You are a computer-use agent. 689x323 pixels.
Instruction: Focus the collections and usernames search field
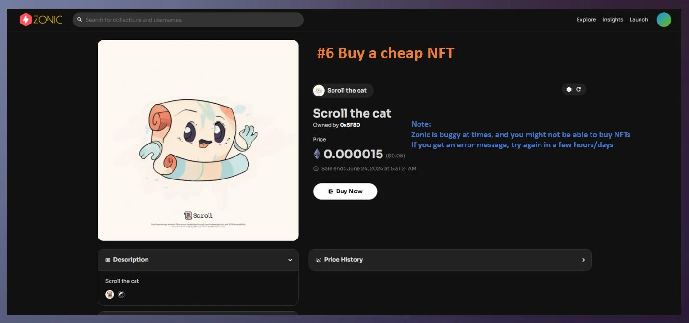(192, 20)
